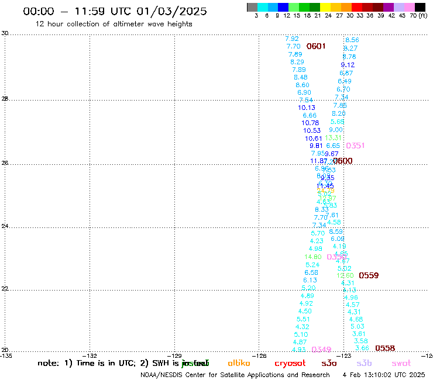Select the 6.66 wave height value
This screenshot has width=433, height=380.
click(x=310, y=115)
